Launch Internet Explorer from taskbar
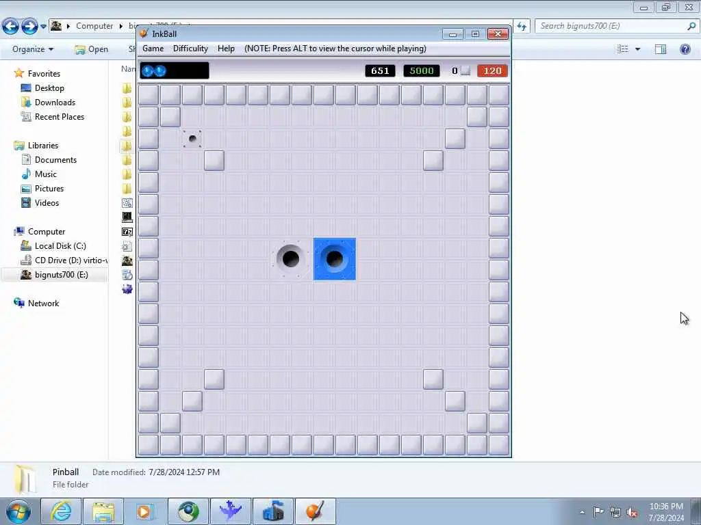 [61, 511]
